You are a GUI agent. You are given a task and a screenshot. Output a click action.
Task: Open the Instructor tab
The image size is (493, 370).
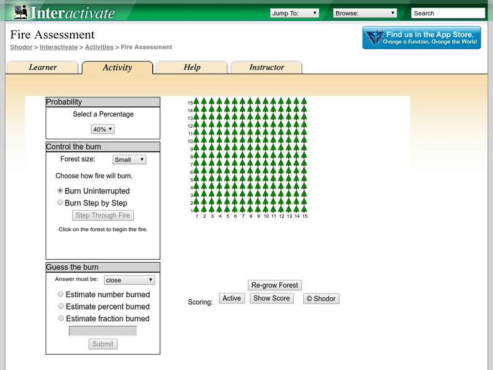[x=266, y=68]
